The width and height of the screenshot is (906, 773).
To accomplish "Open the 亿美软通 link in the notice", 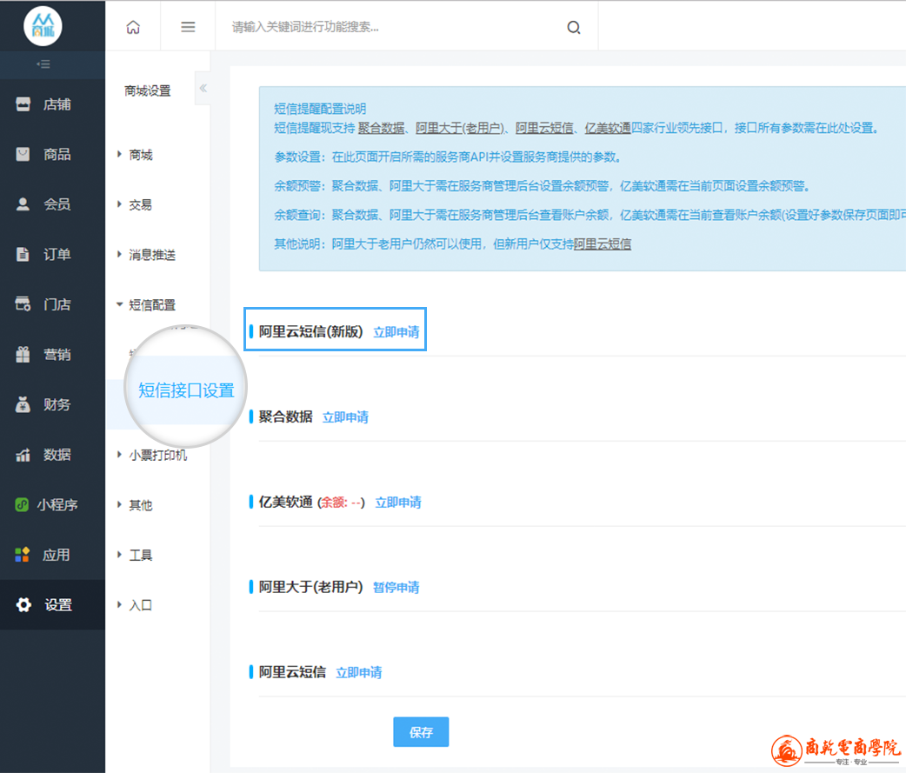I will pyautogui.click(x=608, y=128).
